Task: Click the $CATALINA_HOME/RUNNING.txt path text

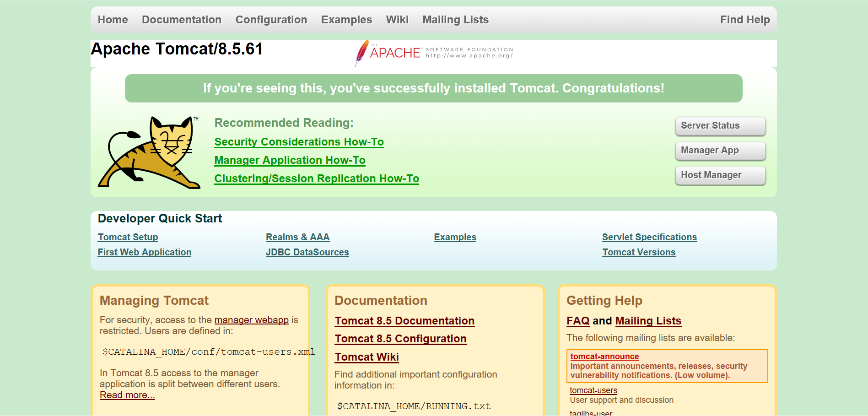Action: (414, 406)
